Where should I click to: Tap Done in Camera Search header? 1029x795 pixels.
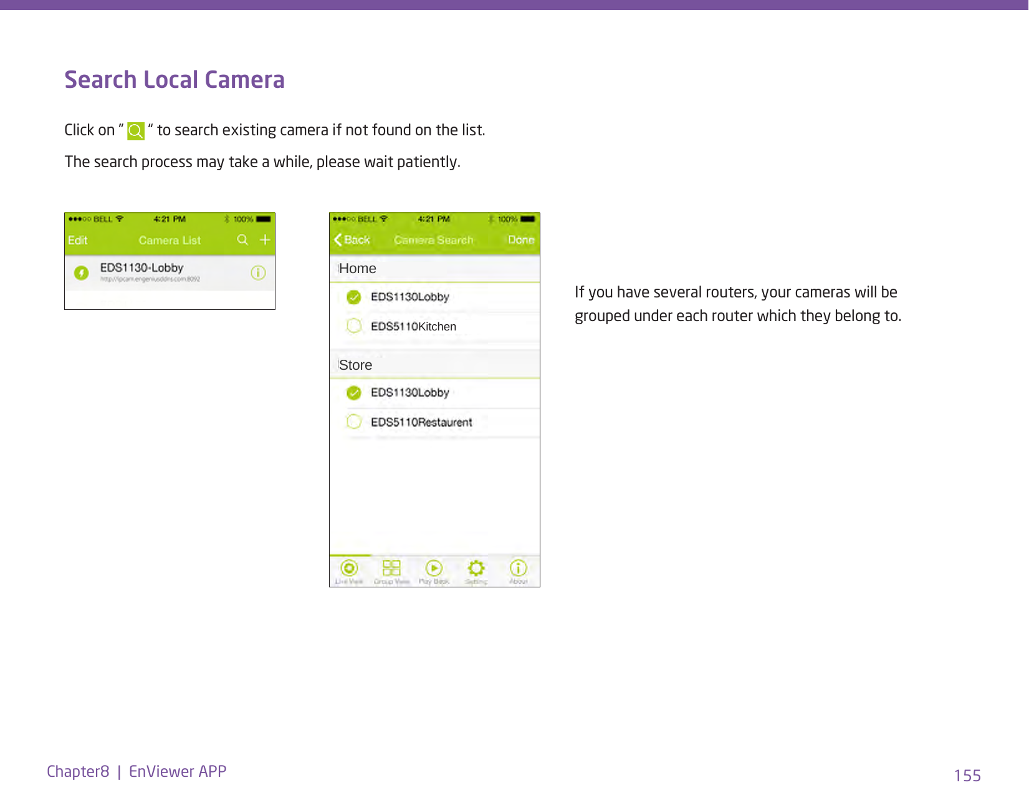(x=521, y=240)
